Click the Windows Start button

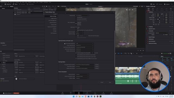click(x=73, y=96)
